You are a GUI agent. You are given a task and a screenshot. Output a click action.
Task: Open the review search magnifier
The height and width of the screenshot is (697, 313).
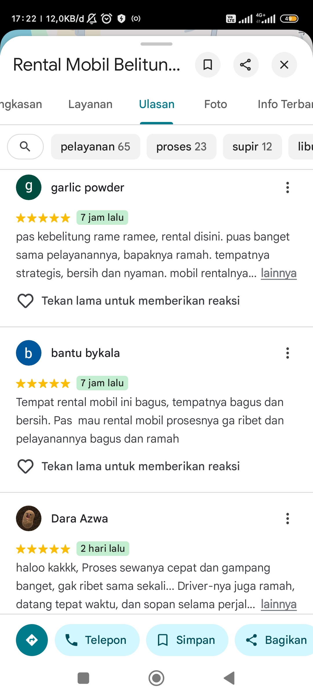click(25, 147)
